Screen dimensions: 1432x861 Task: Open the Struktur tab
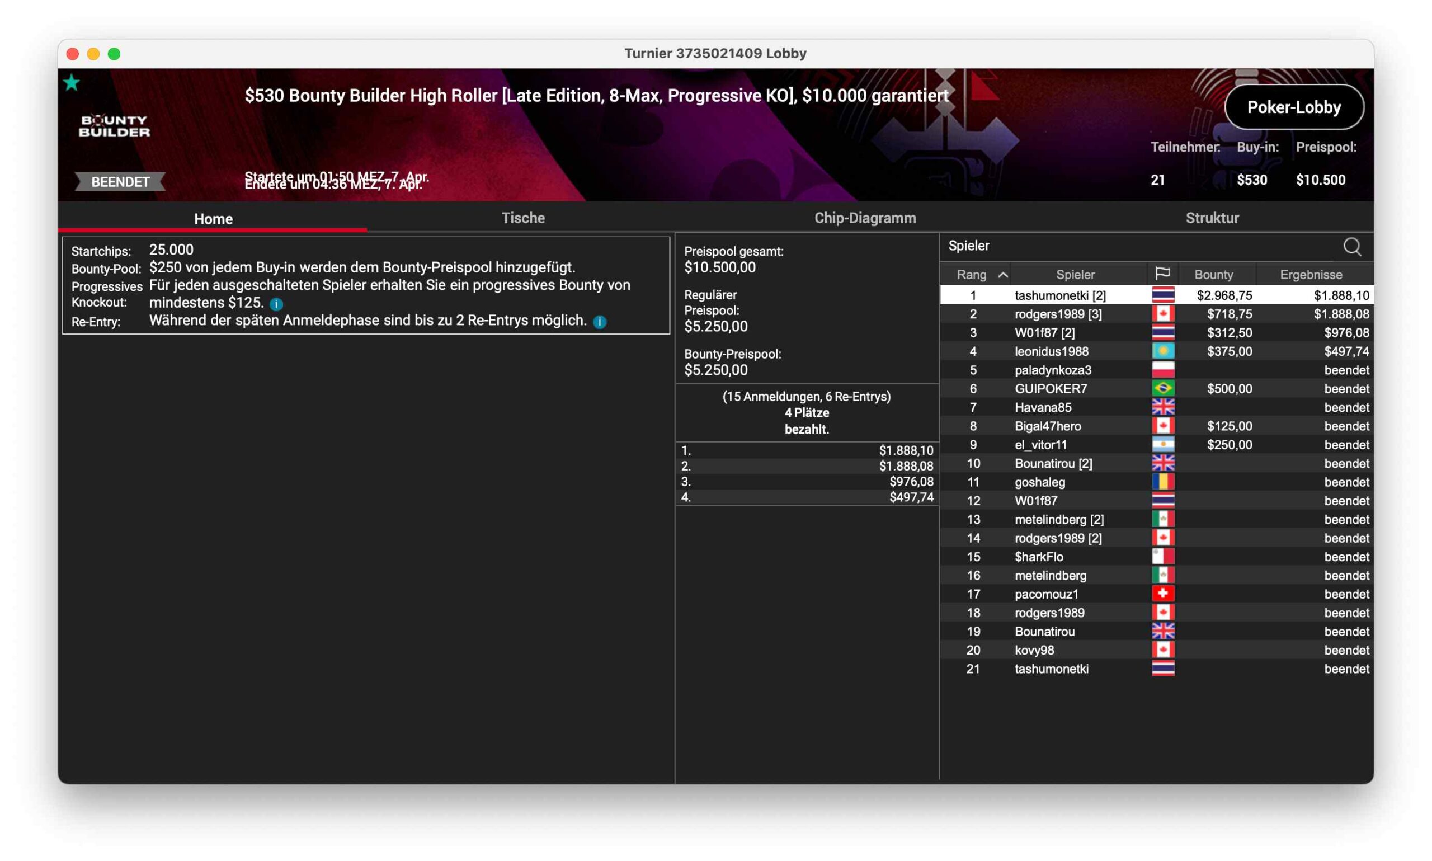[1212, 218]
